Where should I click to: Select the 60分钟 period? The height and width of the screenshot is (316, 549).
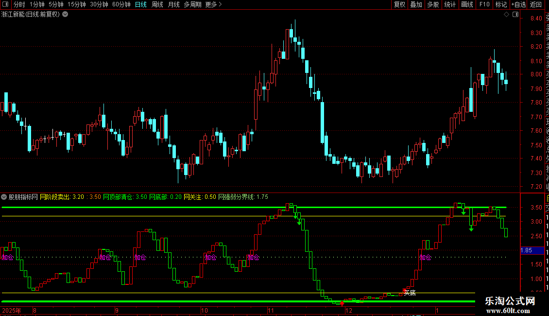pos(121,4)
